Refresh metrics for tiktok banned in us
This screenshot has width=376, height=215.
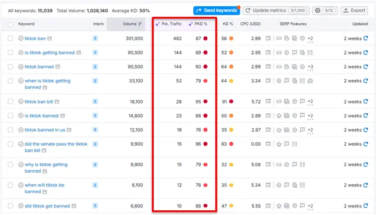(x=366, y=130)
